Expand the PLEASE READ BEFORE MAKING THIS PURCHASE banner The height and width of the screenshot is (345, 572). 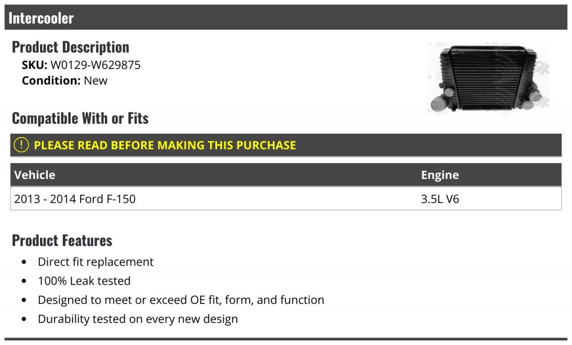pyautogui.click(x=286, y=145)
